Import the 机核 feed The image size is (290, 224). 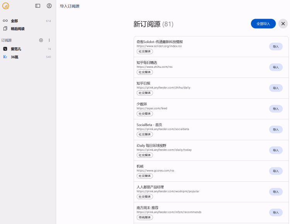coord(276,171)
